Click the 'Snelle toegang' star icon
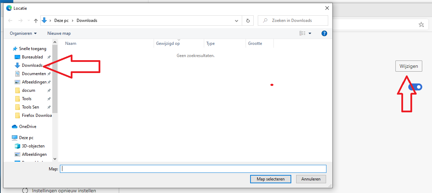 pos(15,49)
